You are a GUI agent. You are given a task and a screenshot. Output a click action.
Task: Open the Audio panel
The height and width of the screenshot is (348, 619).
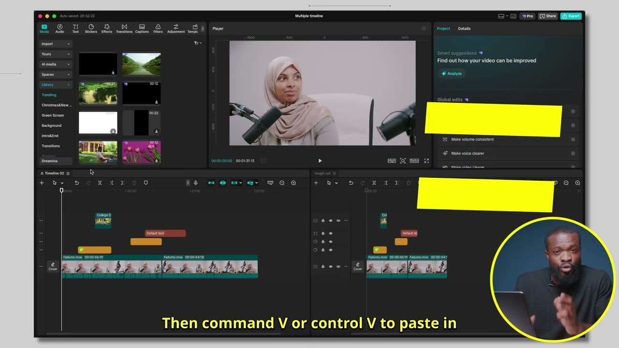[59, 29]
